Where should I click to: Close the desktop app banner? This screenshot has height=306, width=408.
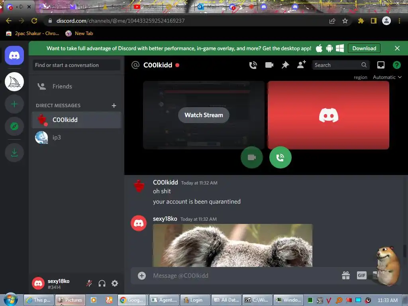coord(397,48)
